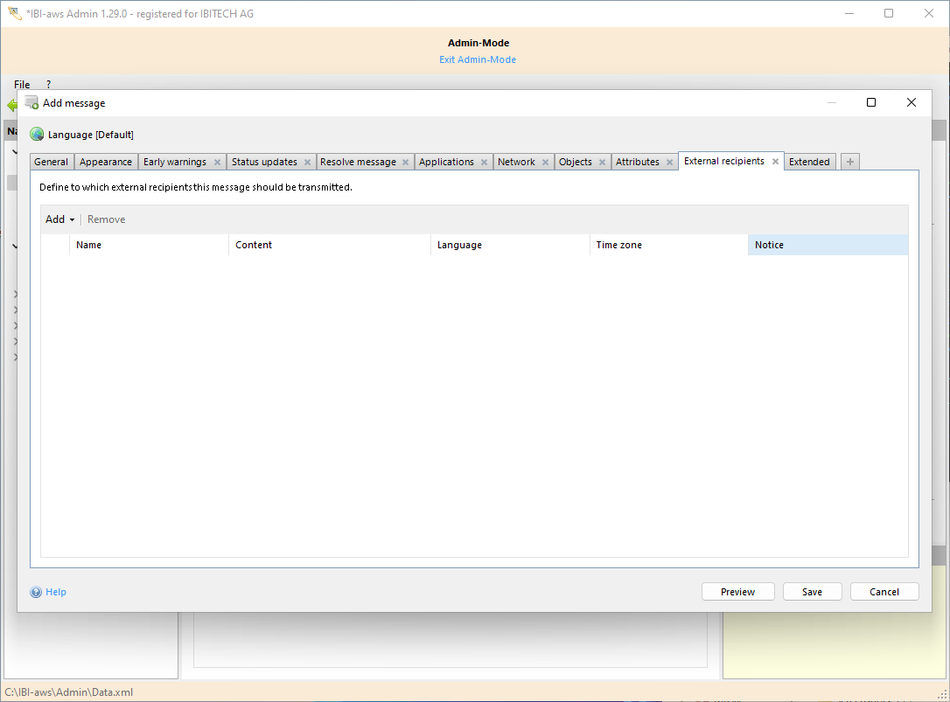Close the Resolve message tab

click(406, 163)
